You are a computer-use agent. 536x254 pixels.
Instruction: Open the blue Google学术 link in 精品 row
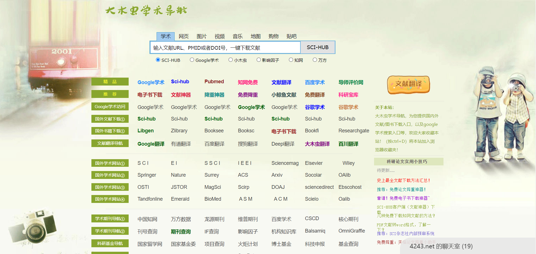151,82
